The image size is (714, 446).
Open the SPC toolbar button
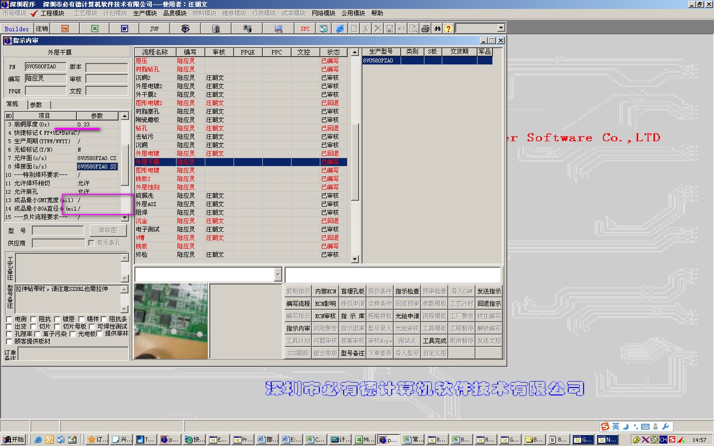pyautogui.click(x=305, y=29)
